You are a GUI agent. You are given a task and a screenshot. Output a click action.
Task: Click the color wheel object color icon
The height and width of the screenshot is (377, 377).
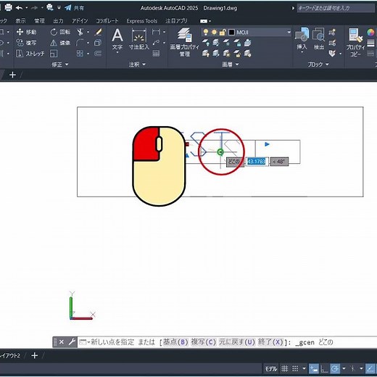tap(370, 33)
